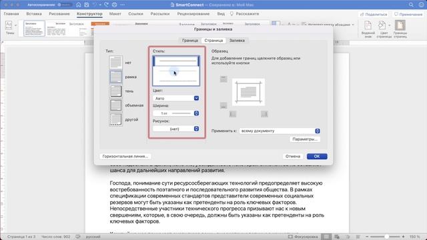Image resolution: width=427 pixels, height=240 pixels.
Task: Select the 'нет' border type icon
Action: point(115,62)
